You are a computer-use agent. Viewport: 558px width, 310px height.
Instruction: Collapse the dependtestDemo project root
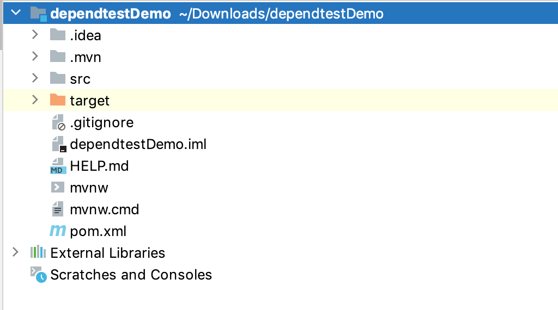click(15, 13)
